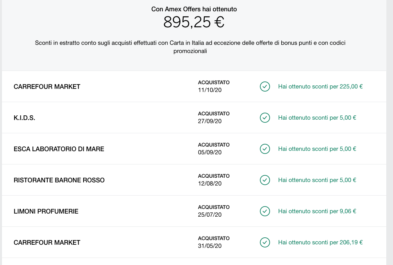Click the total savings amount 895,25 €
393x265 pixels.
[194, 22]
